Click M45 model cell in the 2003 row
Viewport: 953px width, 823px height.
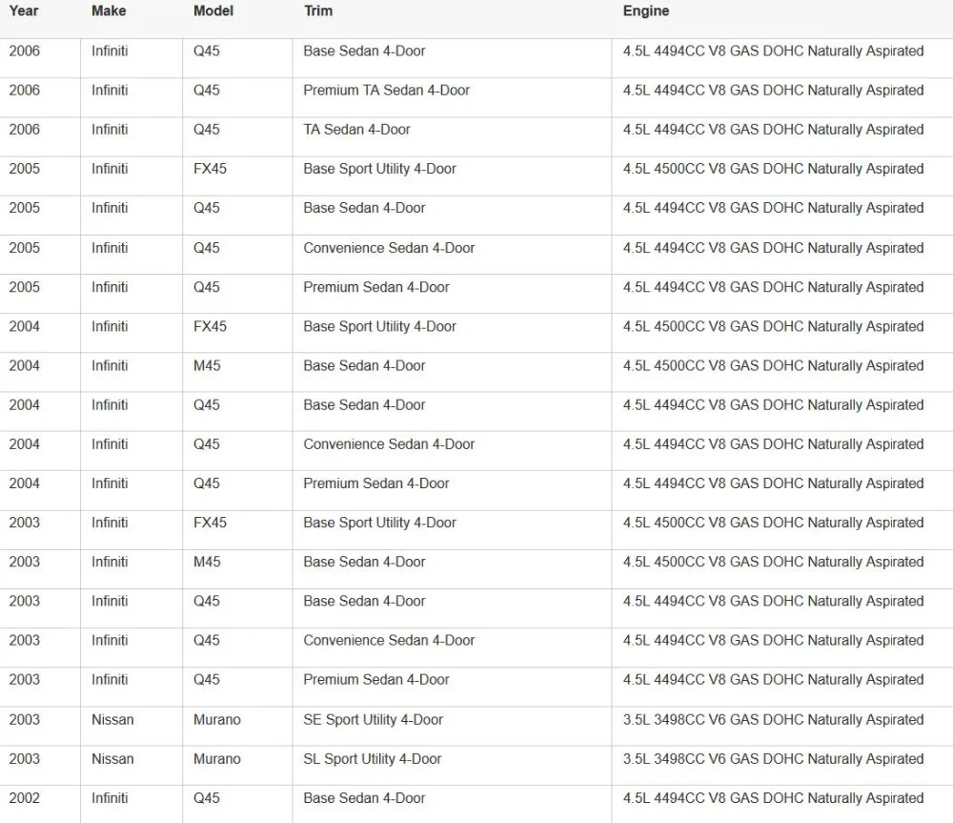207,562
